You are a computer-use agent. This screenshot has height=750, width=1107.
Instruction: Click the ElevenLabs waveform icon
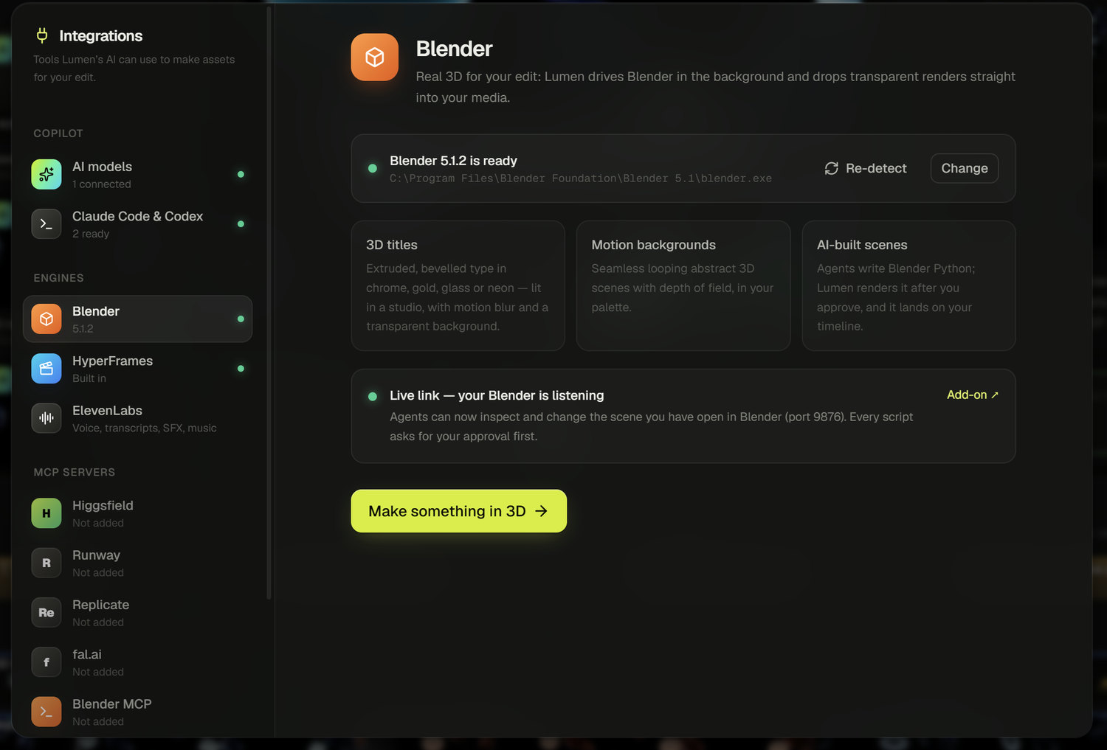point(46,417)
